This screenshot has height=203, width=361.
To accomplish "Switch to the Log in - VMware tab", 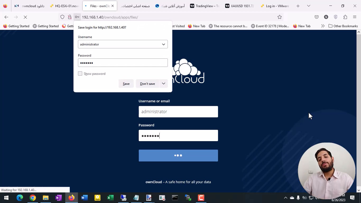I will point(275,6).
